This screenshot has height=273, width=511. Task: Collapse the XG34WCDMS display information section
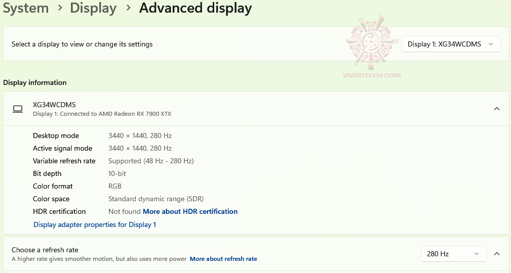pos(497,109)
